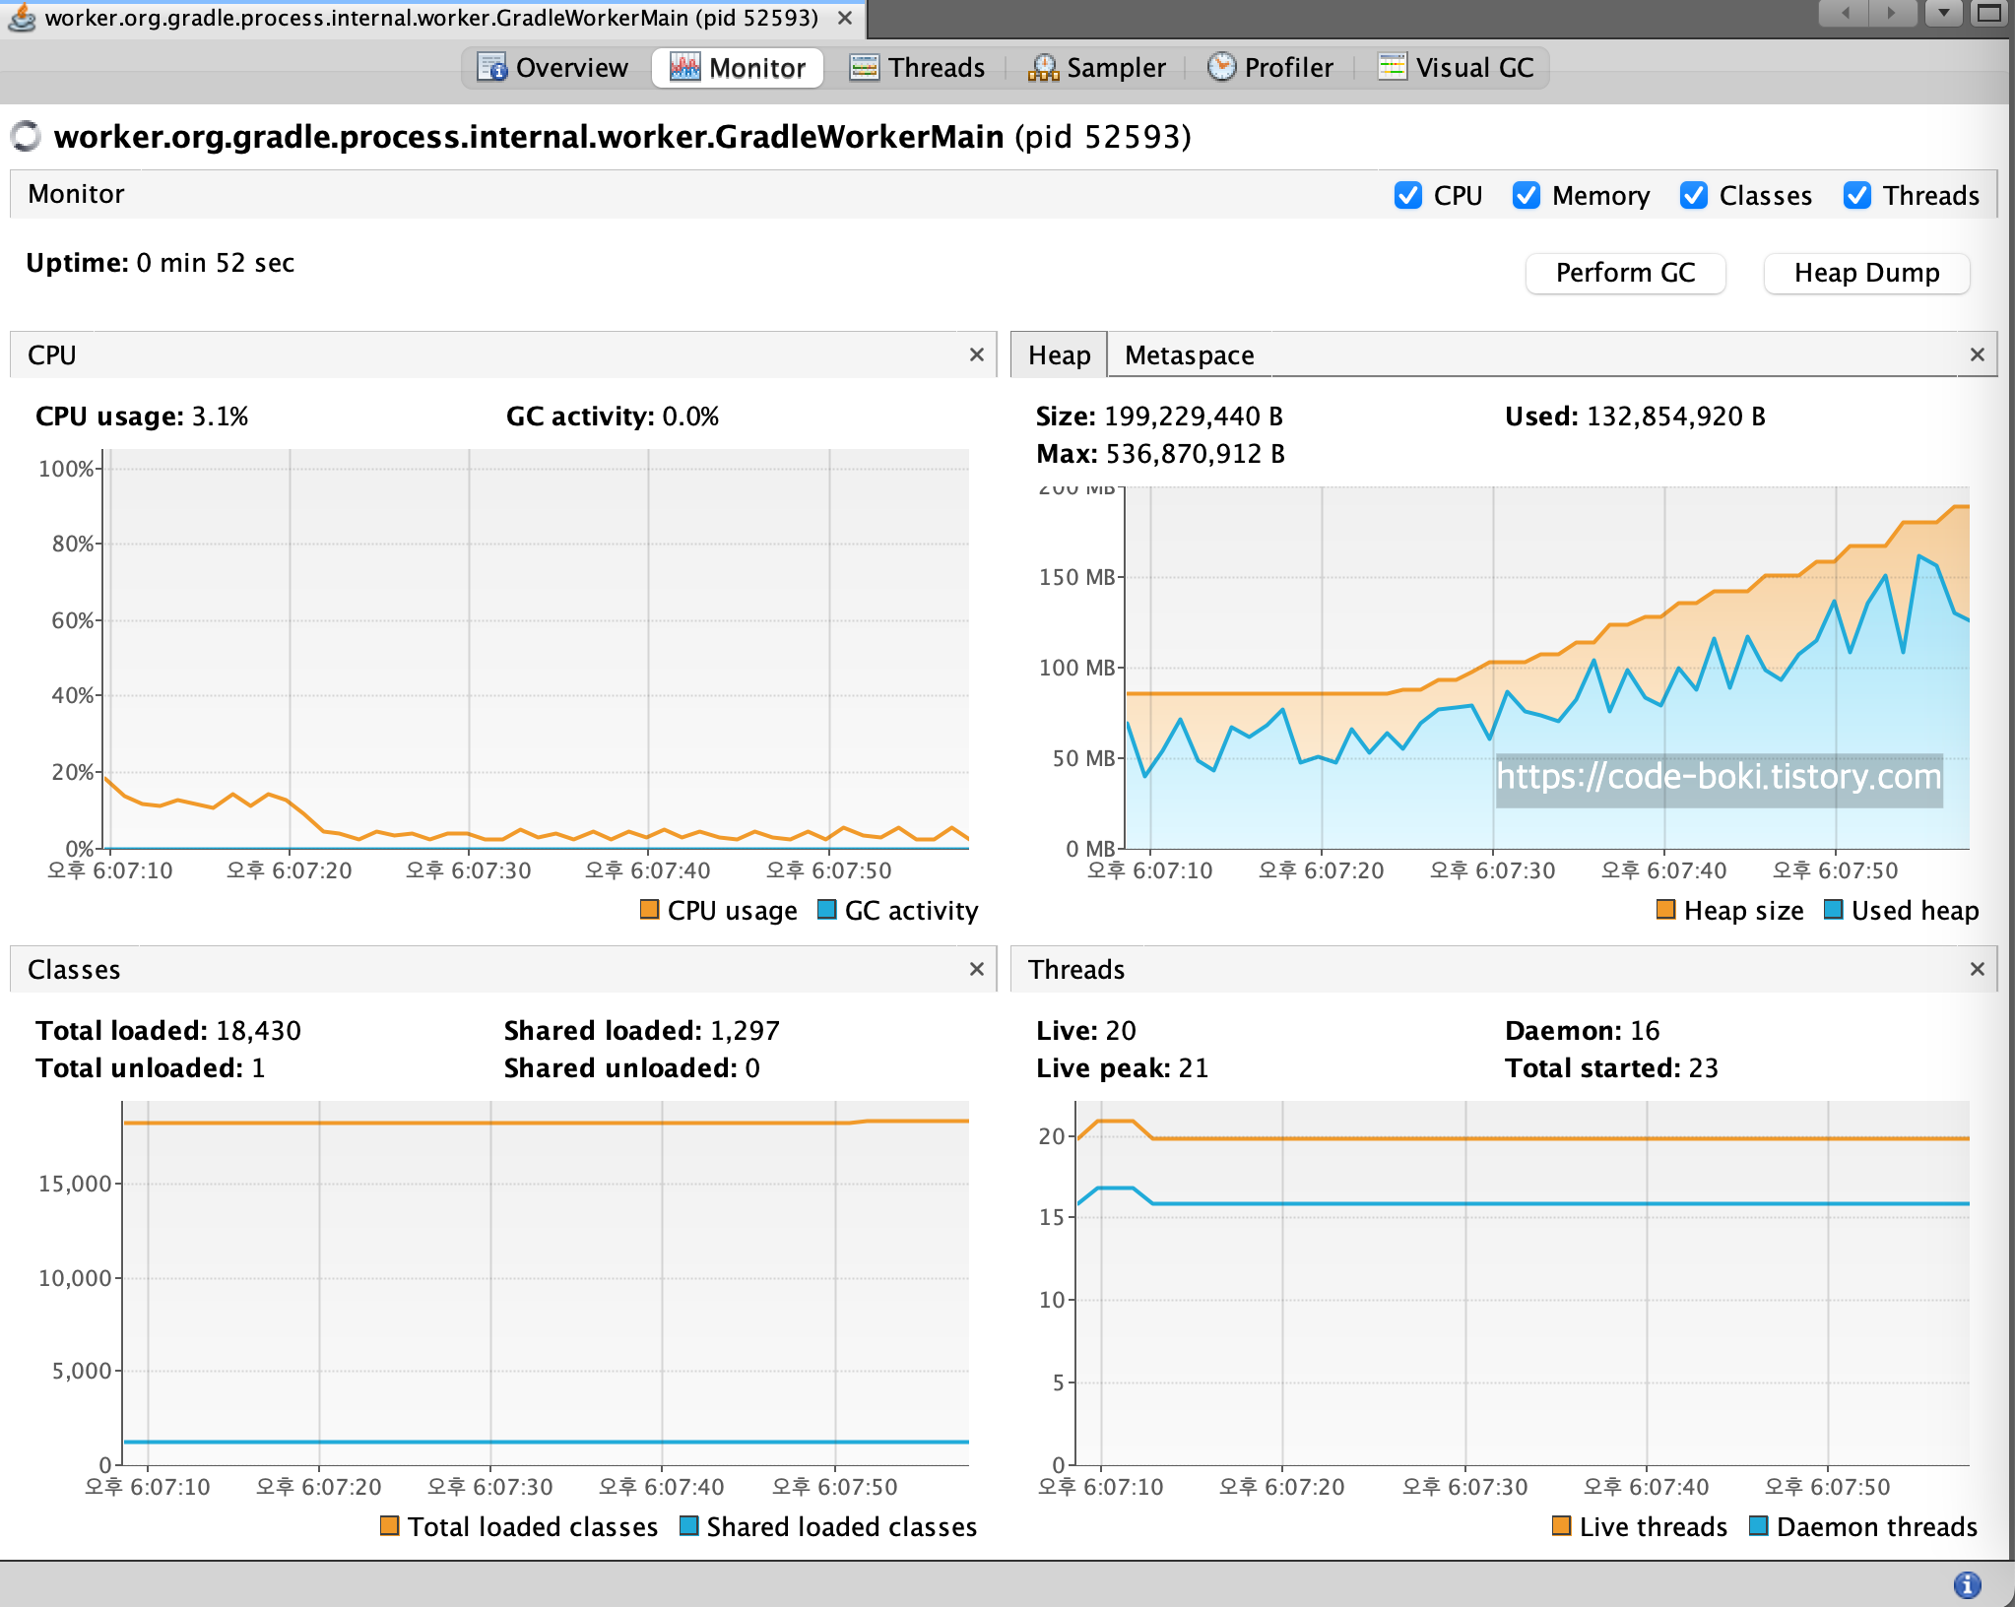
Task: Click the Heap Dump button
Action: [1865, 273]
